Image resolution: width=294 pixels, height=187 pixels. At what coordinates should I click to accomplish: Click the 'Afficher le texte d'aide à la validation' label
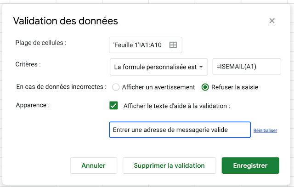(x=176, y=106)
